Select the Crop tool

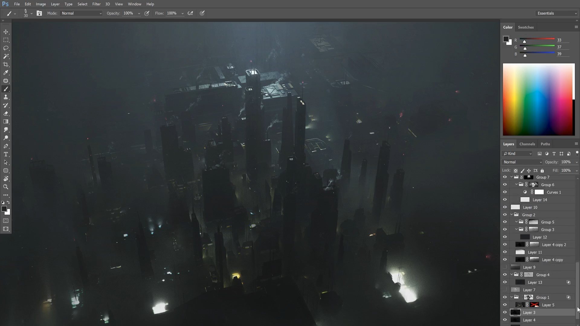coord(6,65)
